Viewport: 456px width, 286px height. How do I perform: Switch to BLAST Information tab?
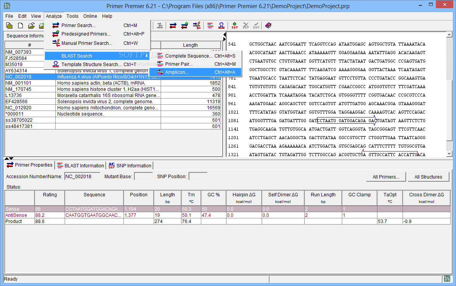tap(81, 165)
